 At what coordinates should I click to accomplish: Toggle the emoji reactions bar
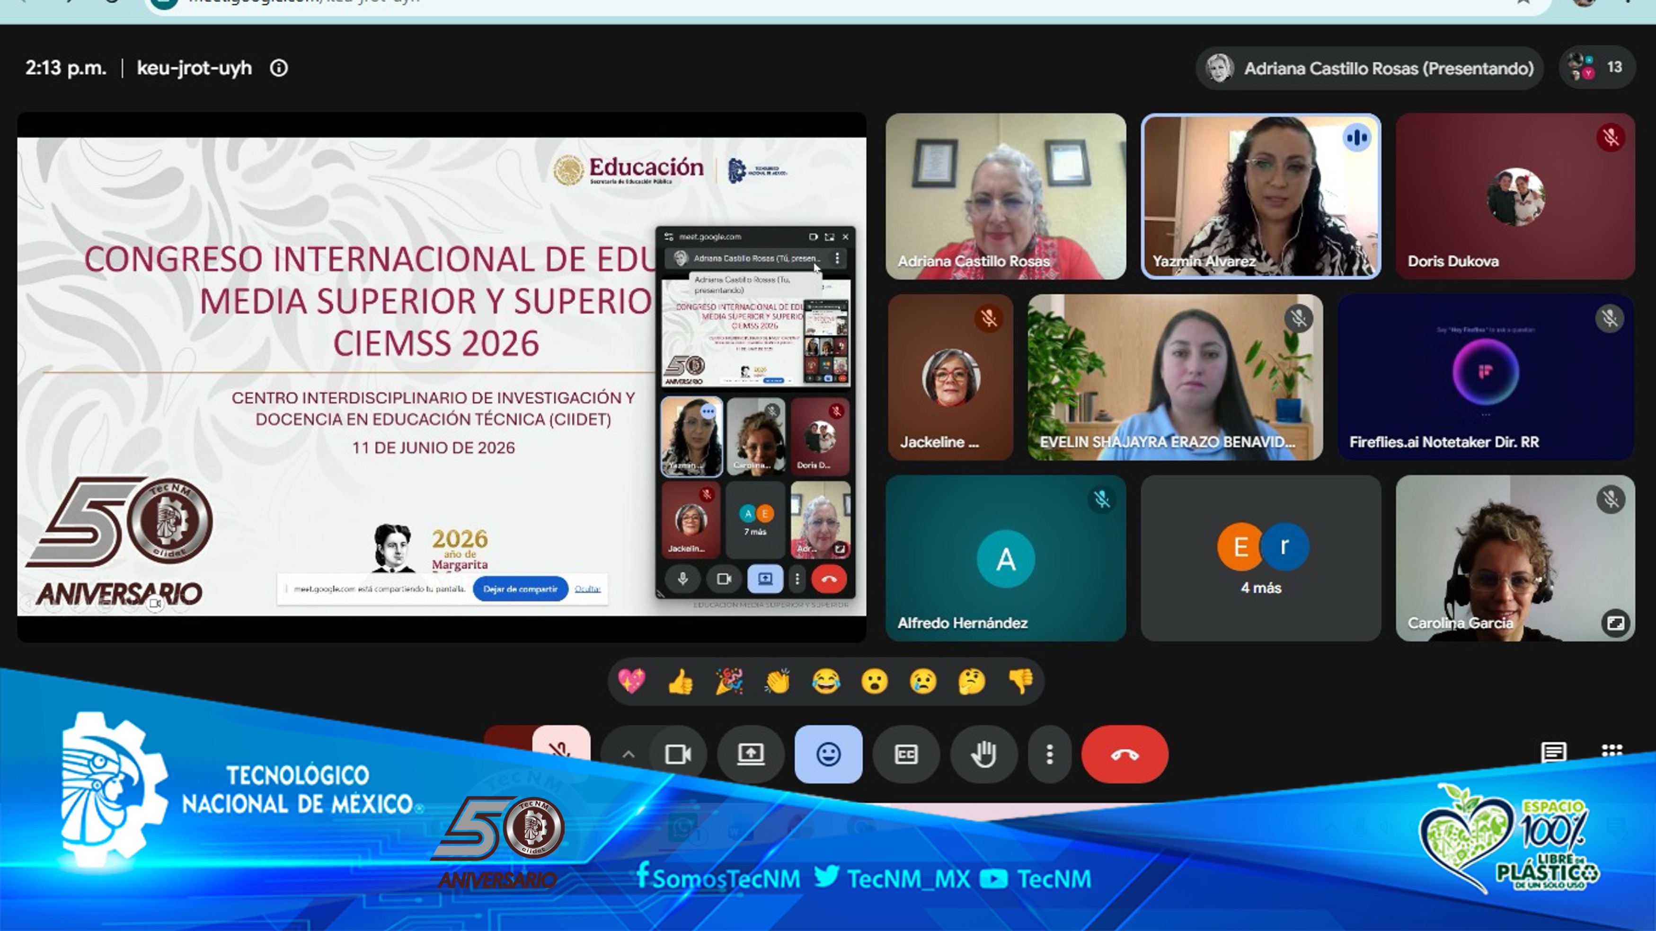828,755
